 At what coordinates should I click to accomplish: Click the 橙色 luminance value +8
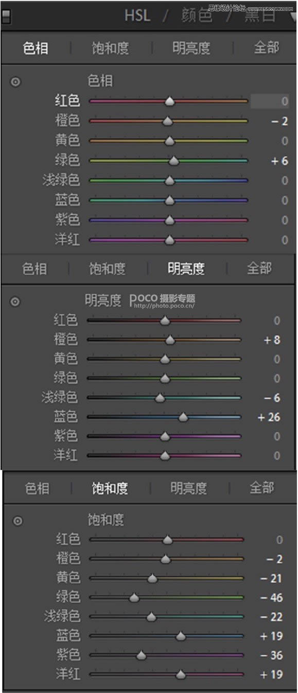(272, 340)
